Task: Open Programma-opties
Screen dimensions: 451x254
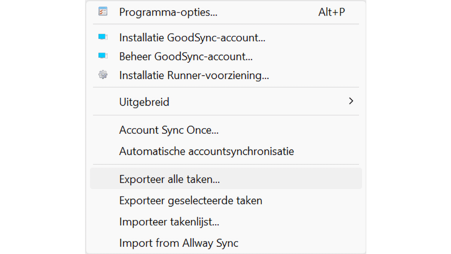Action: (x=168, y=12)
